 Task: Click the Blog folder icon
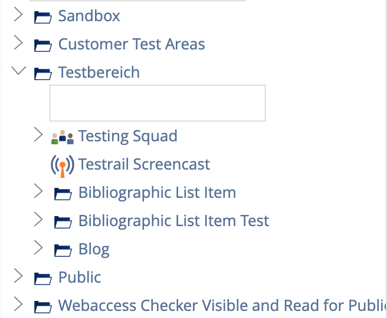(x=63, y=250)
